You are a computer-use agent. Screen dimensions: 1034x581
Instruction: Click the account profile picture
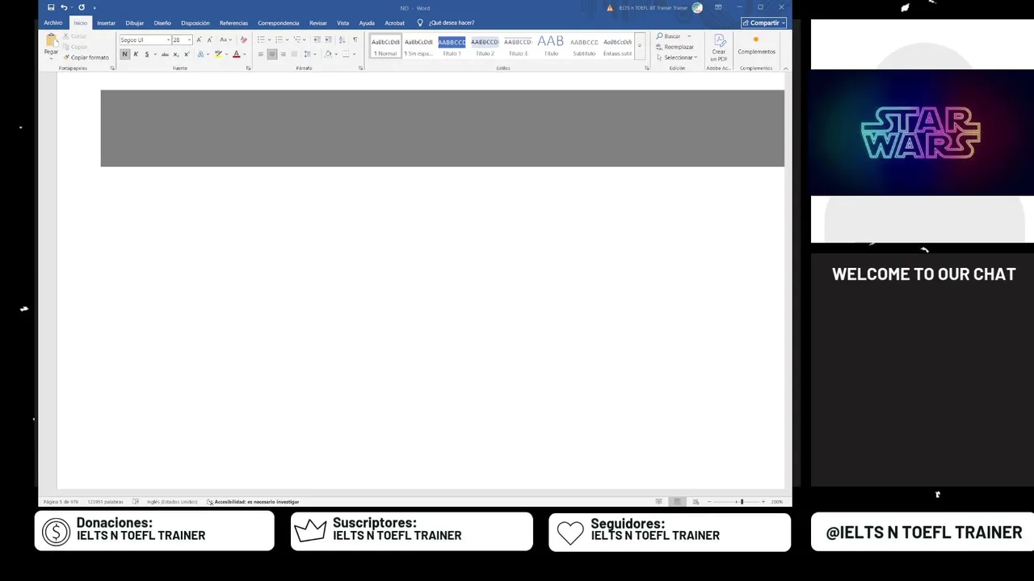click(697, 7)
